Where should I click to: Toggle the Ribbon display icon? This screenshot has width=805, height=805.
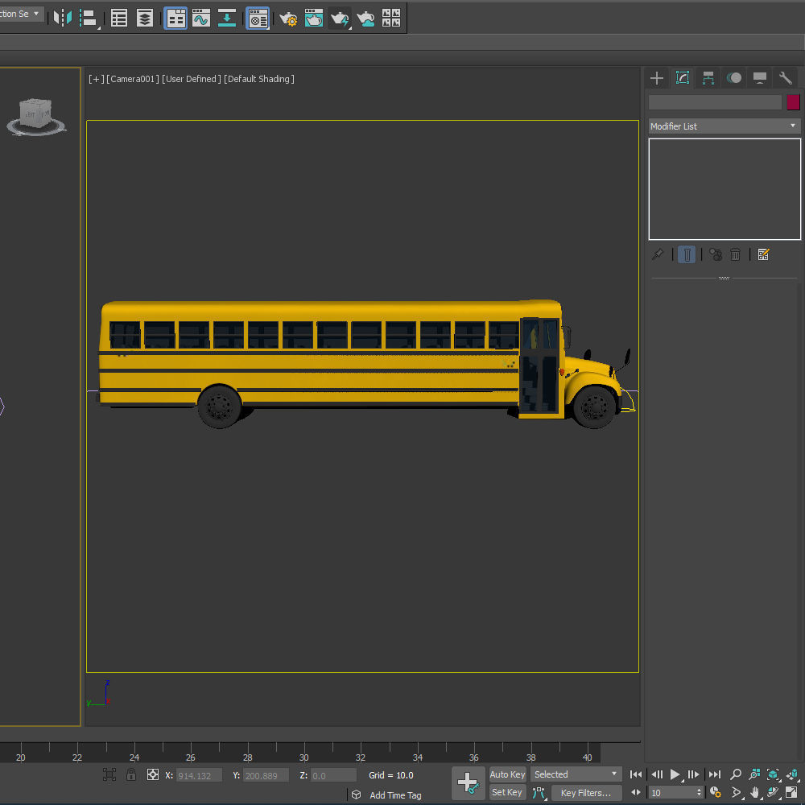[x=175, y=18]
